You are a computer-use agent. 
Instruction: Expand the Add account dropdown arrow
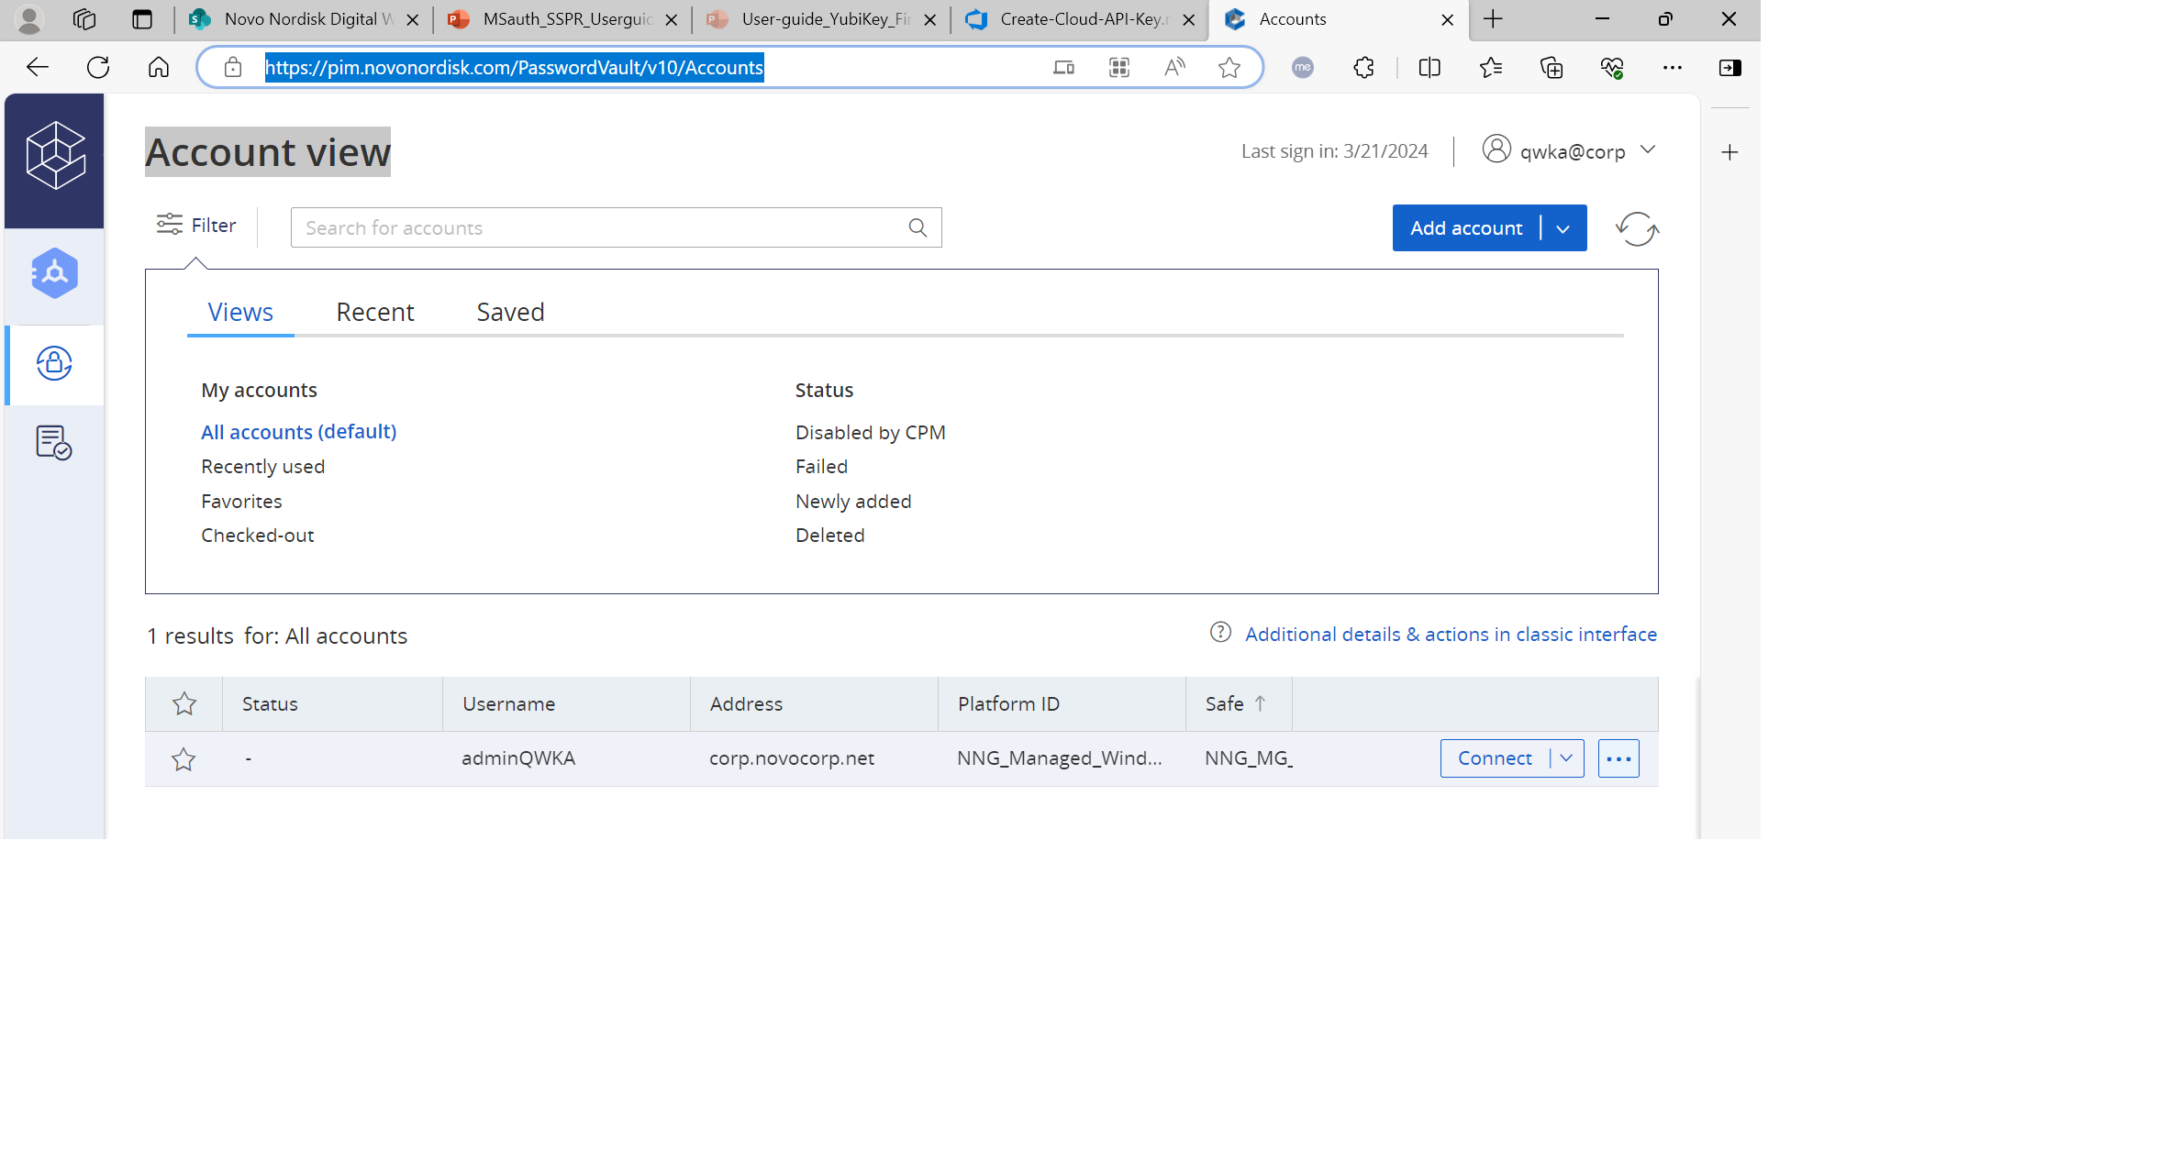click(x=1563, y=228)
